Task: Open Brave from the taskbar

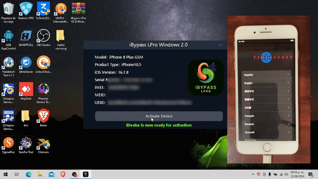Action: [x=63, y=174]
